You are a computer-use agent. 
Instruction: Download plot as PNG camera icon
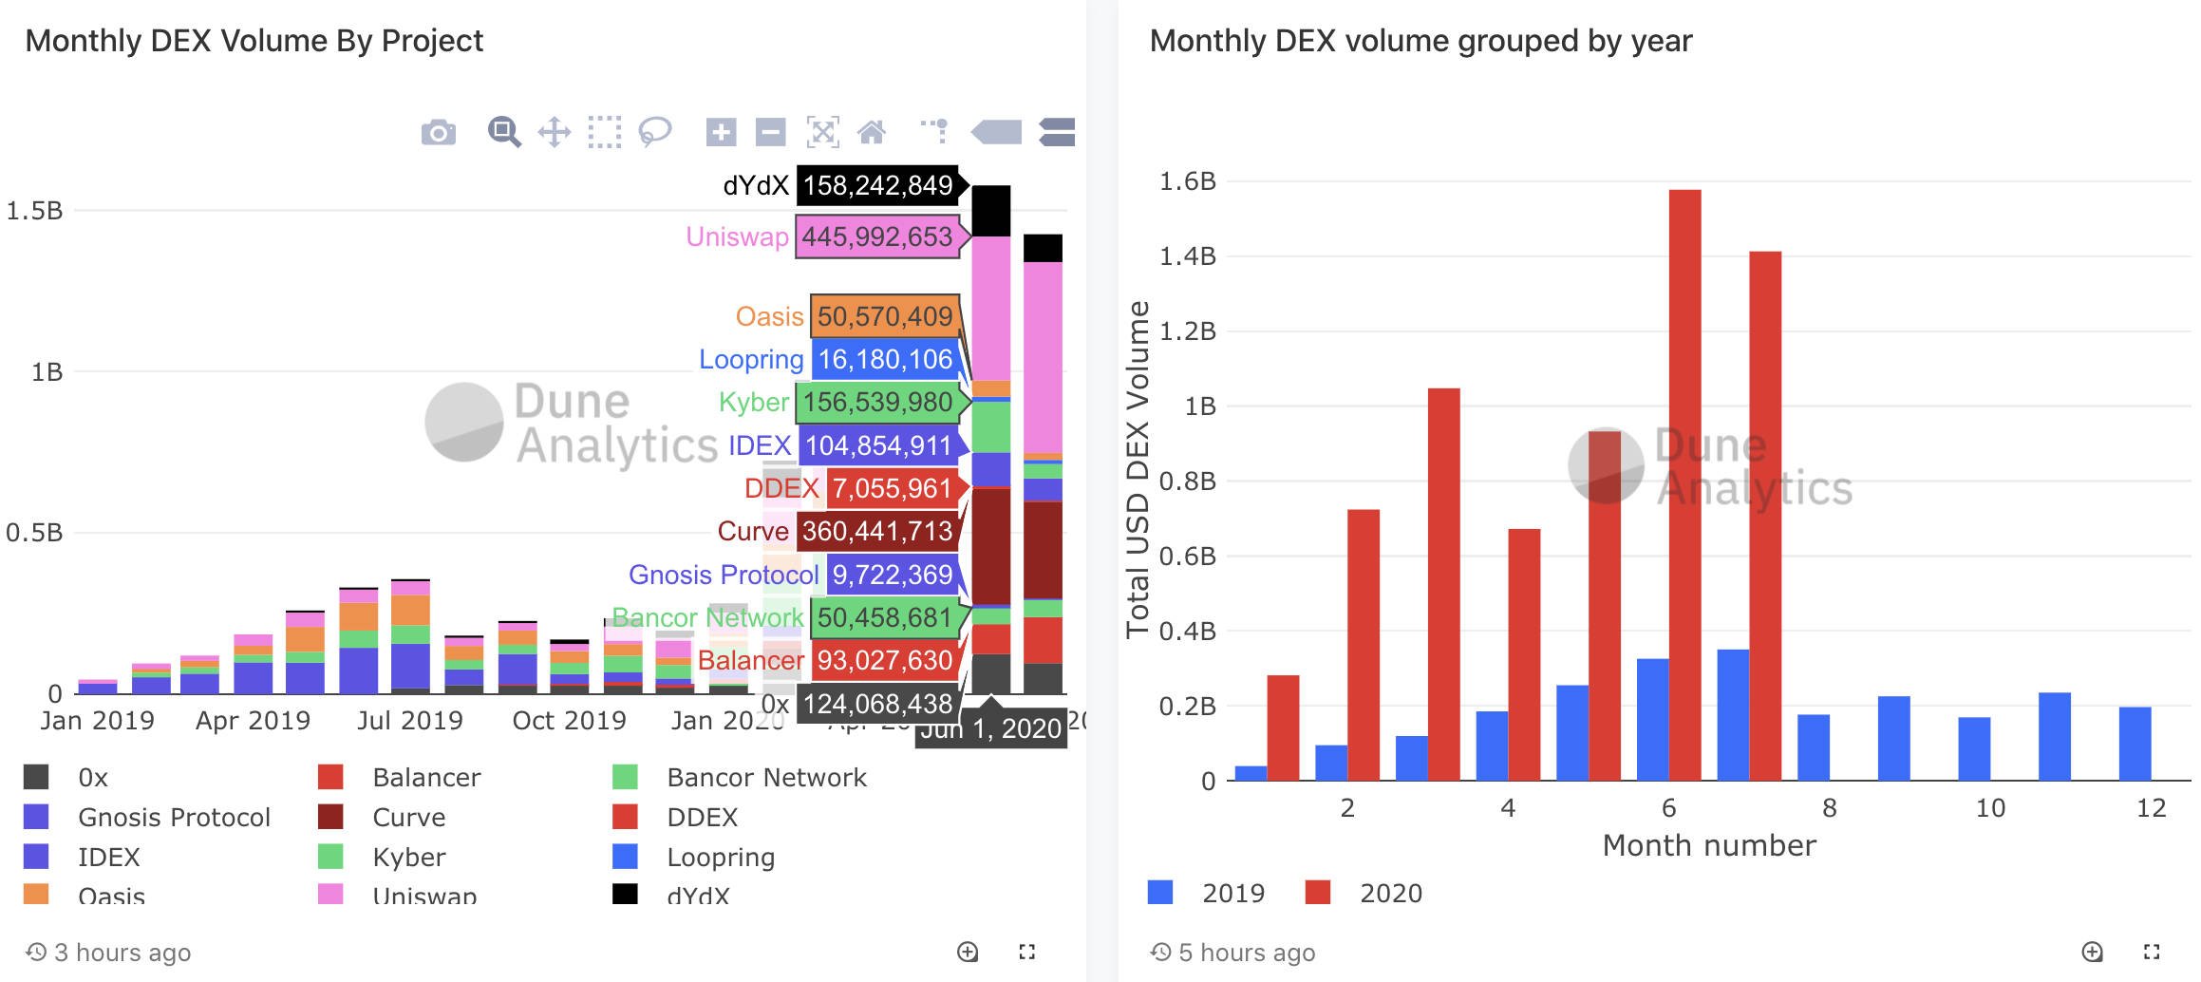coord(438,132)
